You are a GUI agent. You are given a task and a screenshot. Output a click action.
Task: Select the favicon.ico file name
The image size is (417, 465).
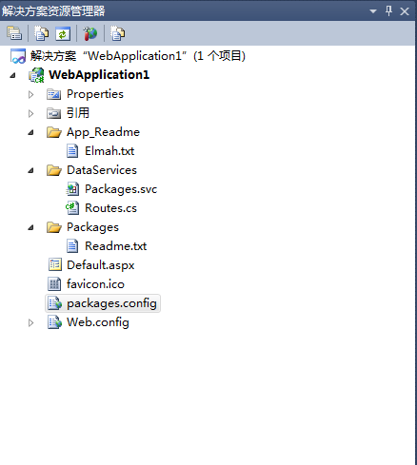point(95,284)
